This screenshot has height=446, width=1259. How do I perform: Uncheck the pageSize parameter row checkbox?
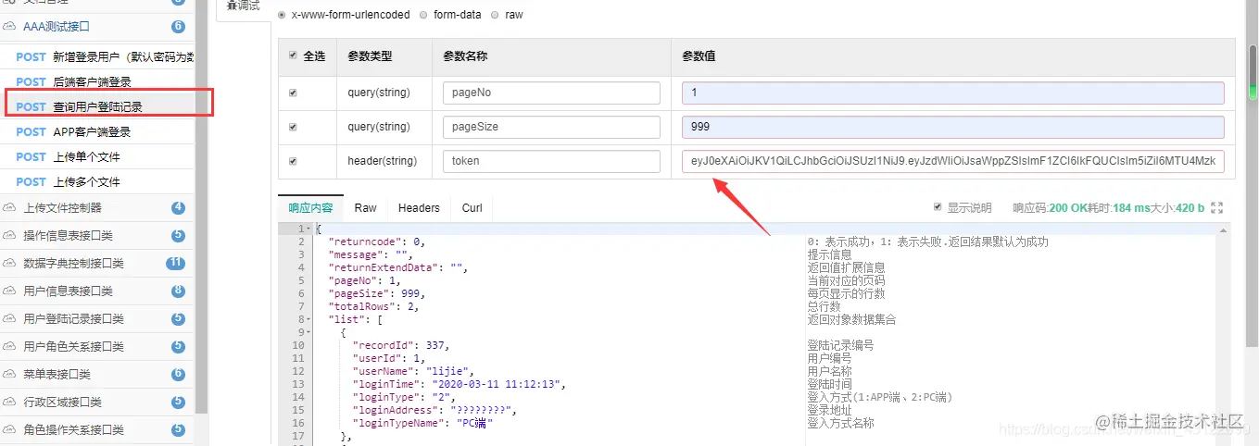coord(294,127)
